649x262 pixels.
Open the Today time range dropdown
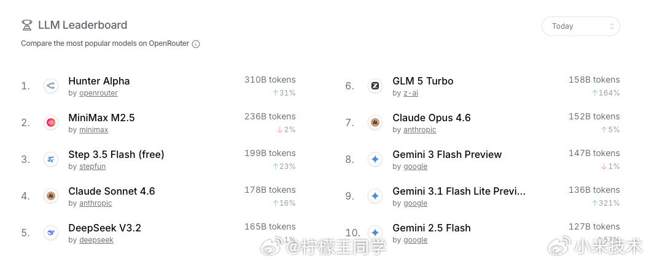tap(580, 26)
